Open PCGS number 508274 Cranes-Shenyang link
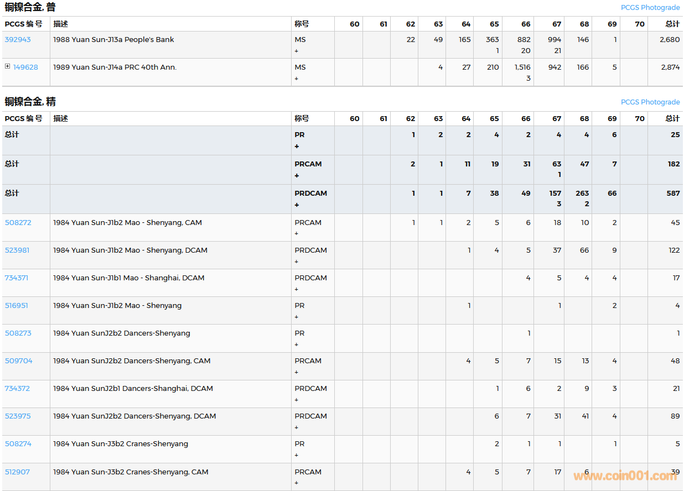The width and height of the screenshot is (684, 491). click(x=18, y=444)
